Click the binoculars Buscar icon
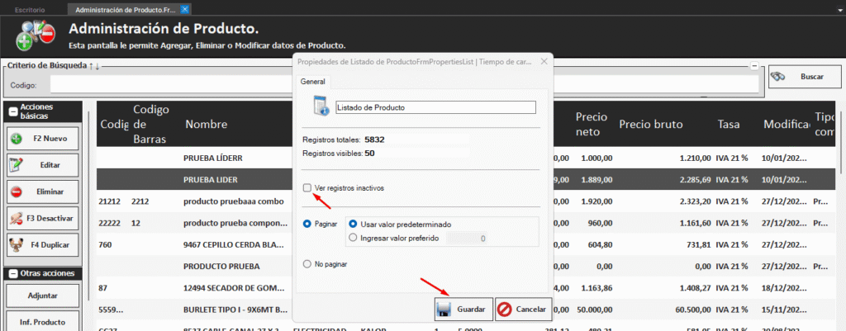 tap(779, 77)
